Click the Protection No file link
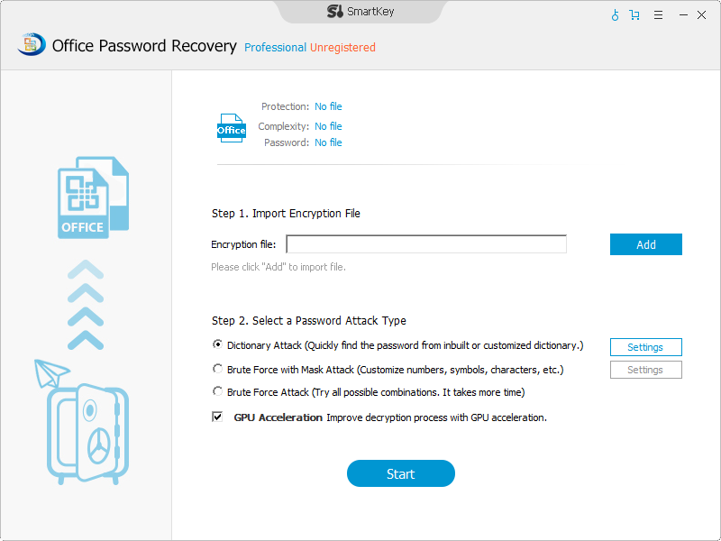 pos(328,106)
